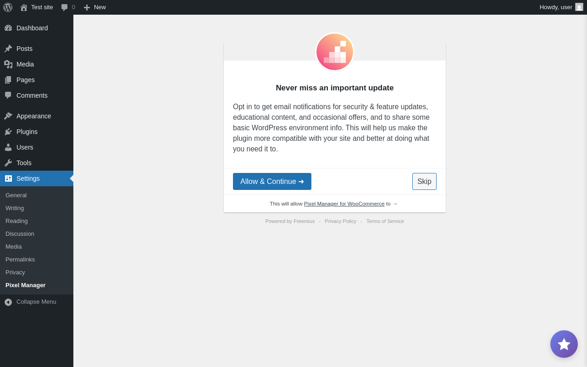Collapse the admin sidebar menu
This screenshot has width=587, height=367.
click(x=37, y=302)
